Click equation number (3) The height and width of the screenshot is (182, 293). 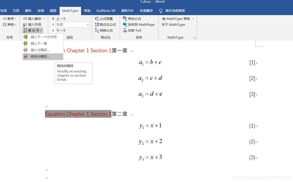coord(252,158)
